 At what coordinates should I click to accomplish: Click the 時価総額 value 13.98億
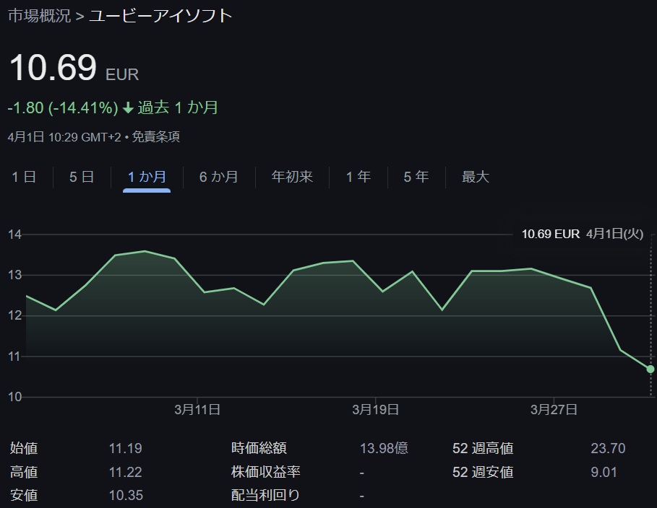[x=384, y=449]
